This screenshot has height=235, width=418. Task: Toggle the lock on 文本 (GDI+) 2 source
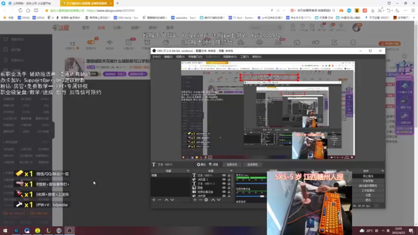(229, 184)
